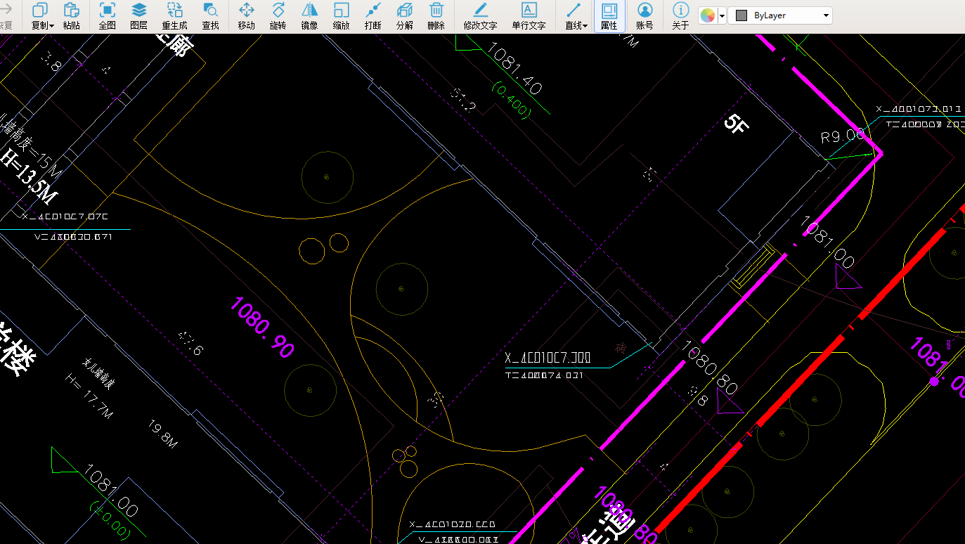965x544 pixels.
Task: Expand the dropdown arrow beside 直线
Action: point(585,26)
